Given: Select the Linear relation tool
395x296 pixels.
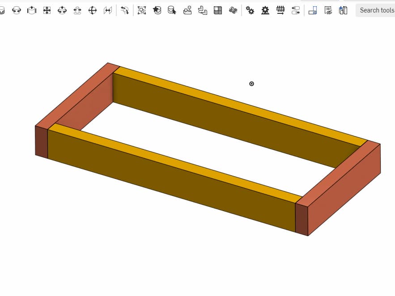Looking at the screenshot, I should (296, 10).
